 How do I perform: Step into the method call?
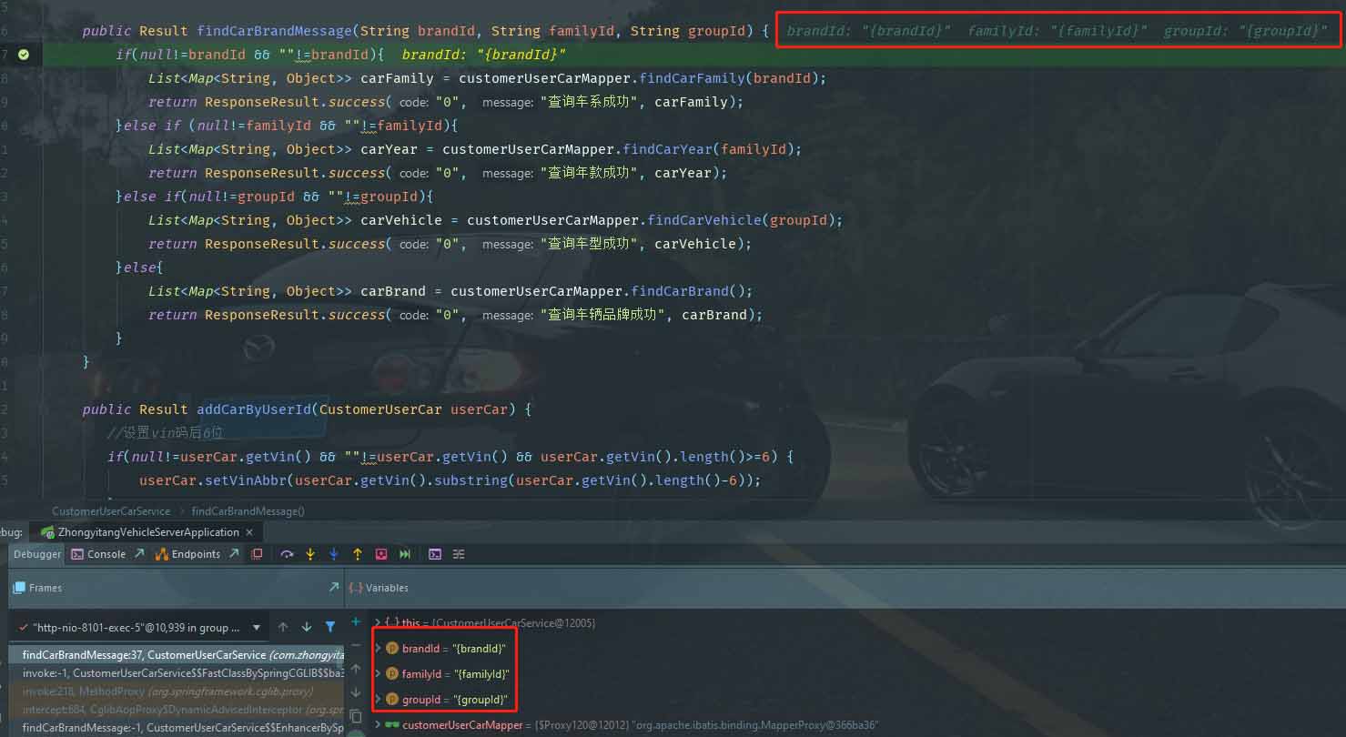310,554
